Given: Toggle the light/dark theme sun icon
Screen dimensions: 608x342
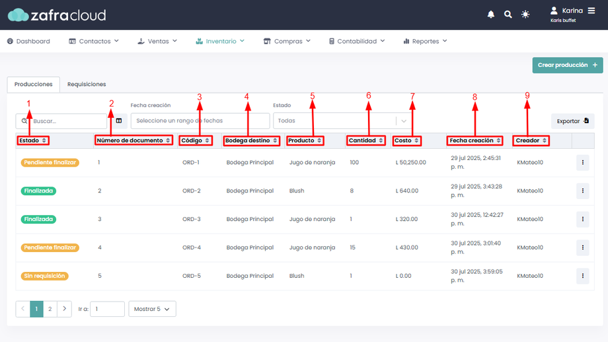Looking at the screenshot, I should click(x=525, y=15).
